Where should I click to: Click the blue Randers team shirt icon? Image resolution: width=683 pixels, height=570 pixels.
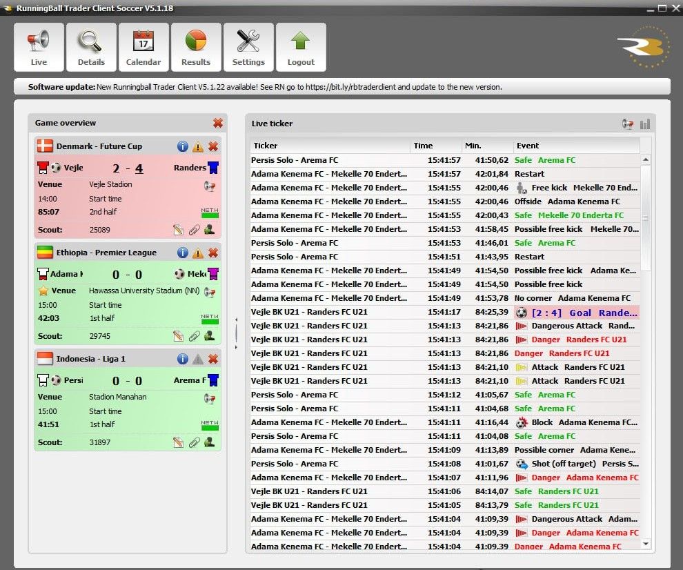[213, 168]
